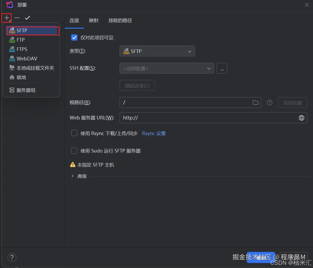Open the Rsync 设置 link
Image resolution: width=313 pixels, height=268 pixels.
pos(154,133)
